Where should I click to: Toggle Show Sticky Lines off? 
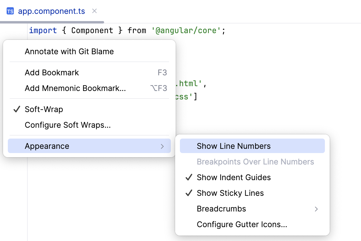click(230, 193)
